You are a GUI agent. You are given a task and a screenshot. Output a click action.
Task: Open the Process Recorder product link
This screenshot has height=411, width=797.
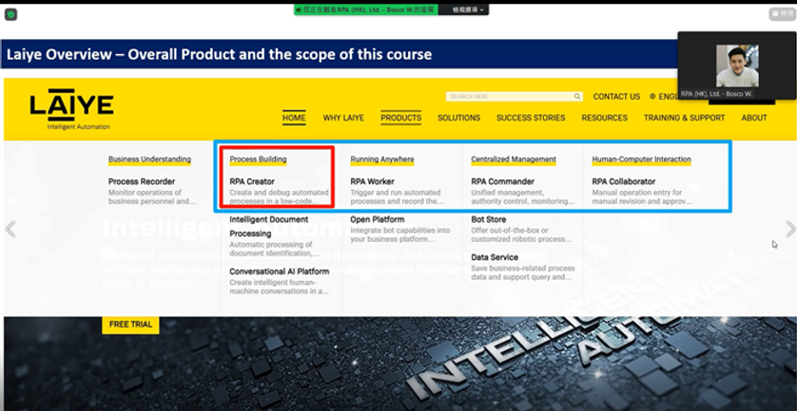[142, 181]
